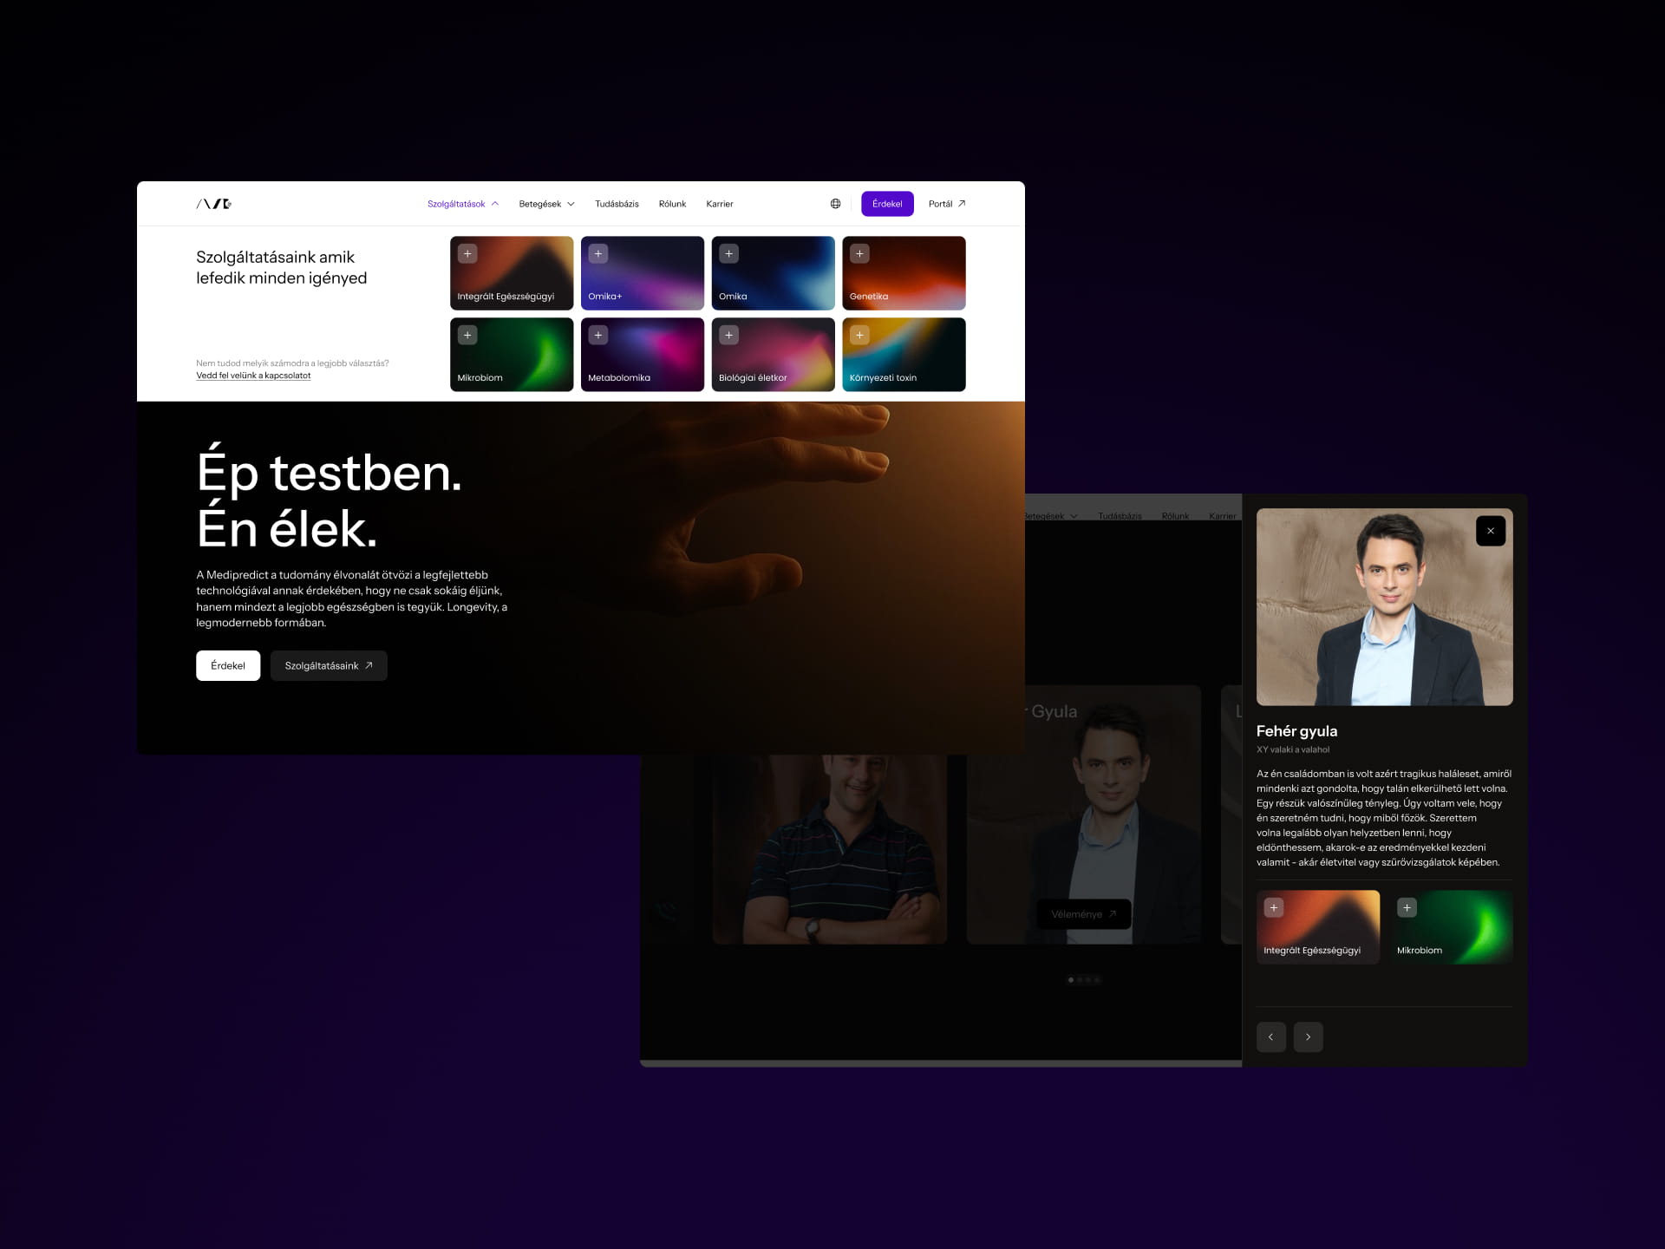Click the purple Érdekel button in header
Viewport: 1665px width, 1249px height.
tap(886, 204)
